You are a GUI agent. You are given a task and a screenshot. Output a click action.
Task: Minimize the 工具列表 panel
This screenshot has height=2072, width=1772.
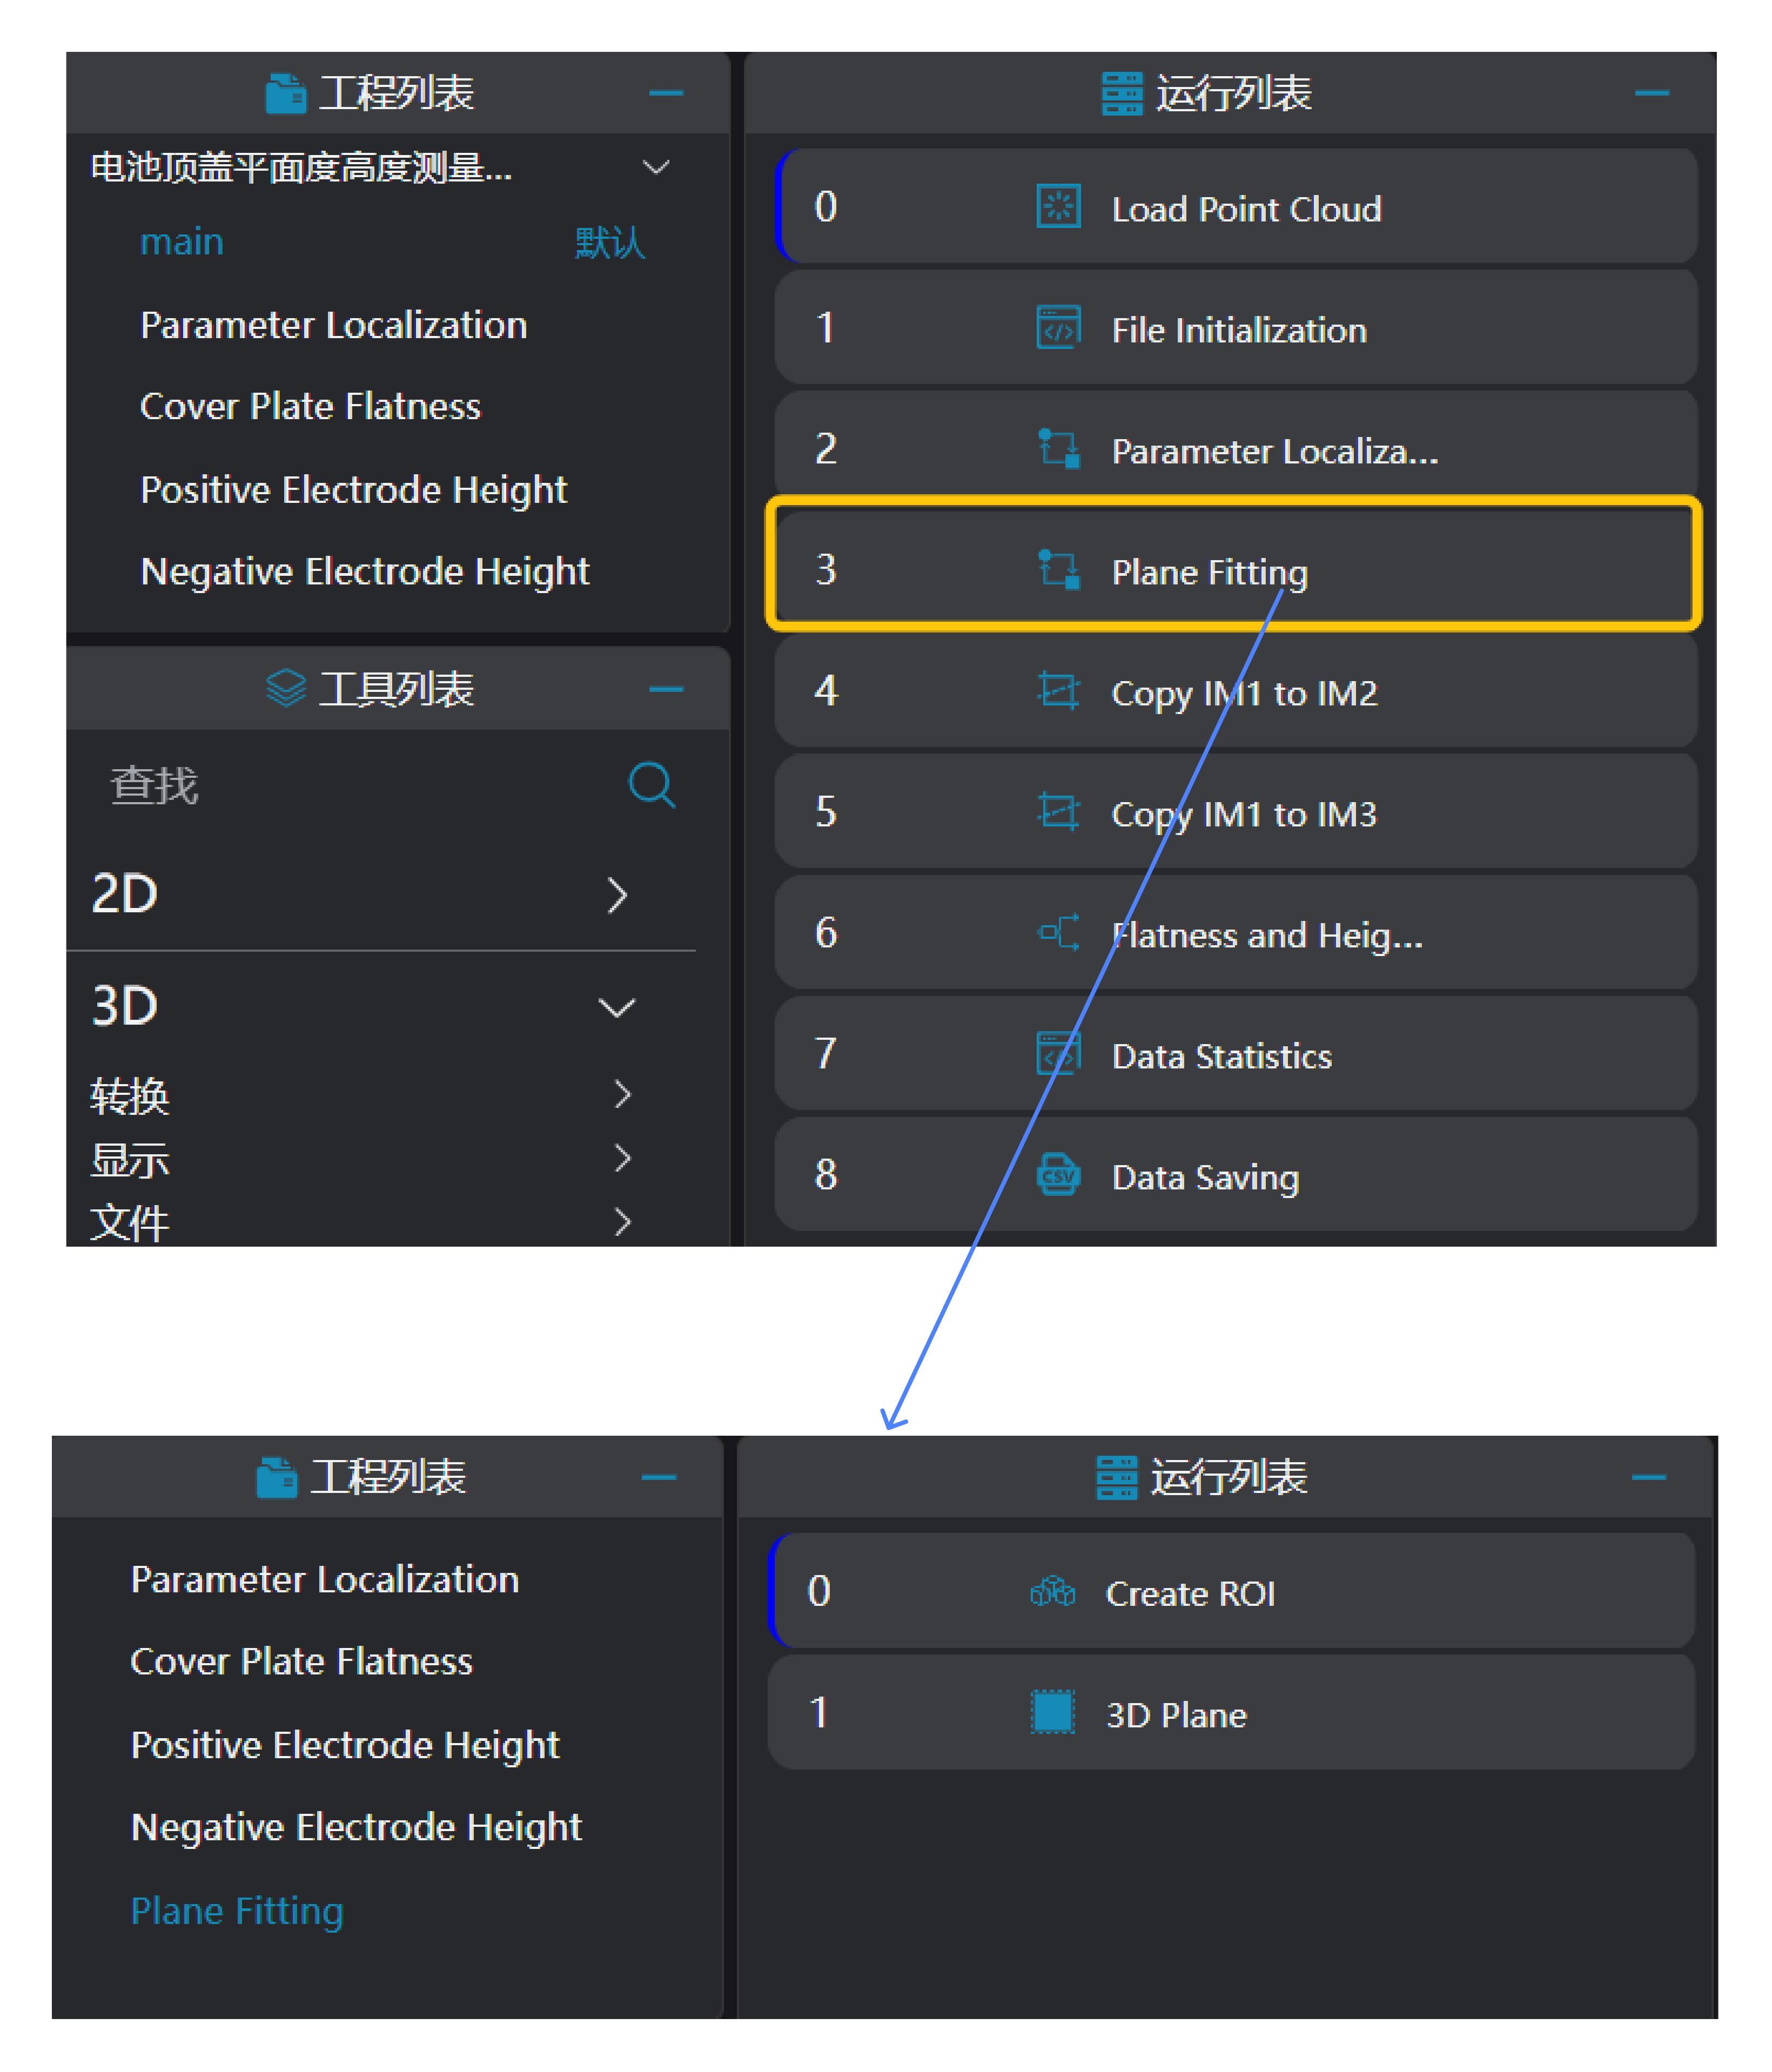coord(666,689)
